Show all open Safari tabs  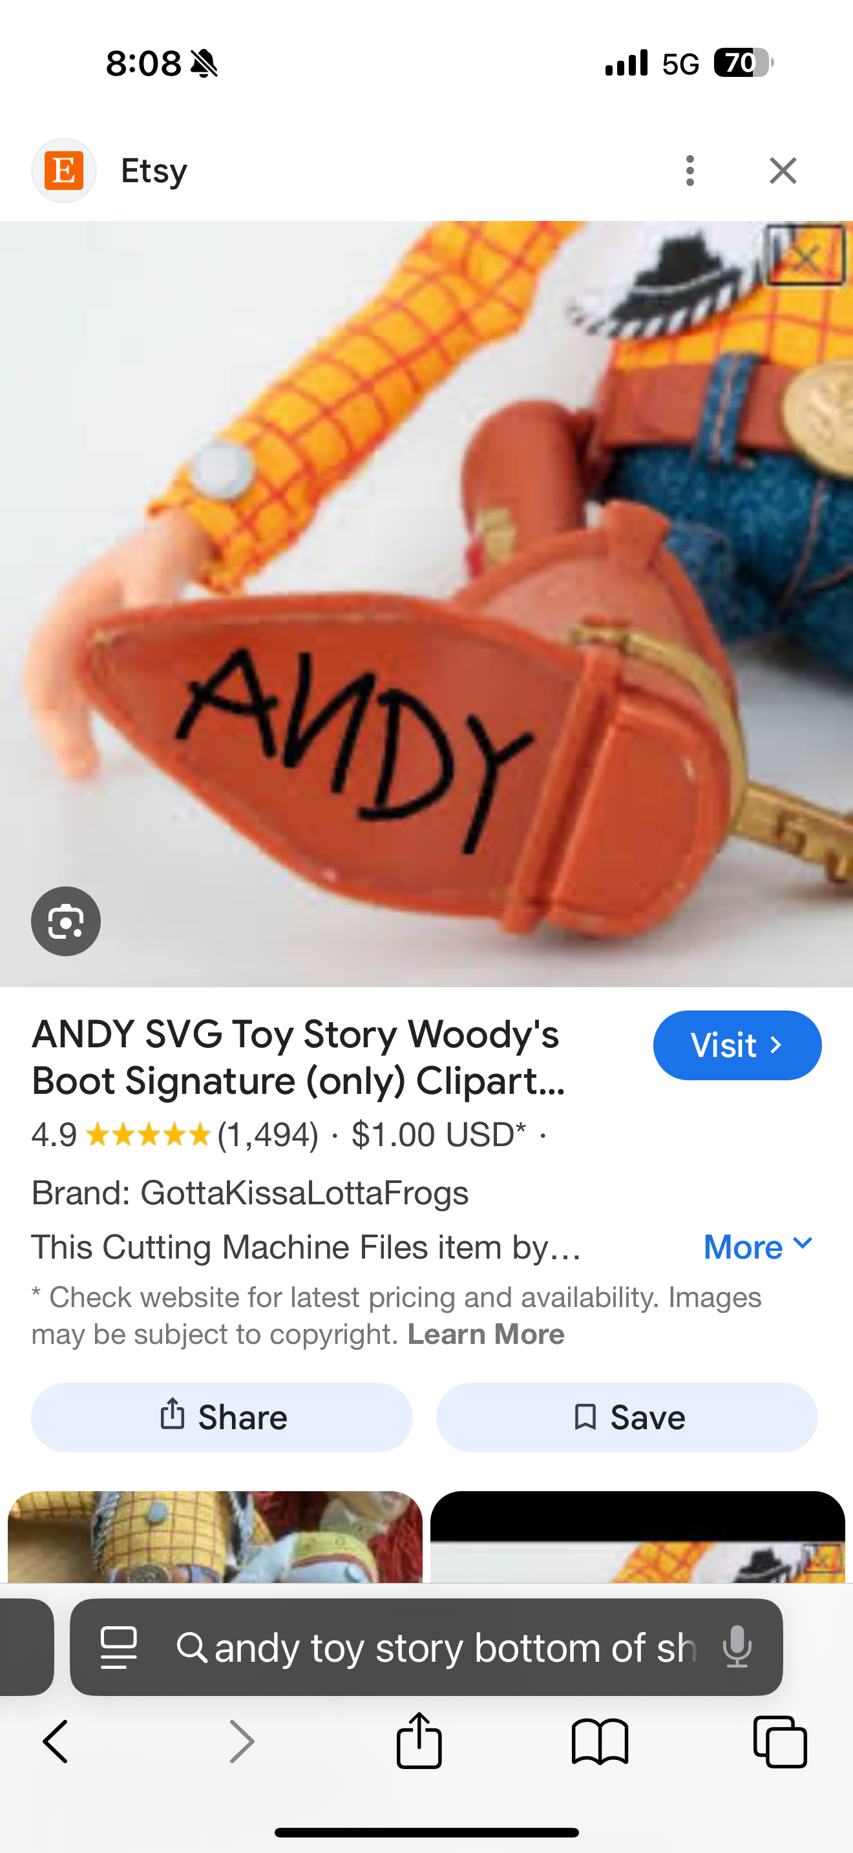(x=781, y=1741)
